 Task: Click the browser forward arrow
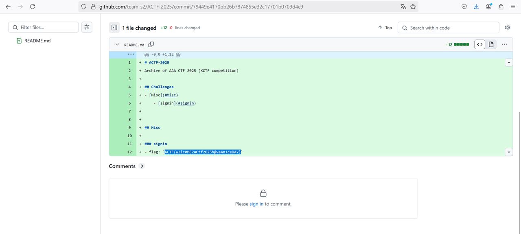[20, 7]
